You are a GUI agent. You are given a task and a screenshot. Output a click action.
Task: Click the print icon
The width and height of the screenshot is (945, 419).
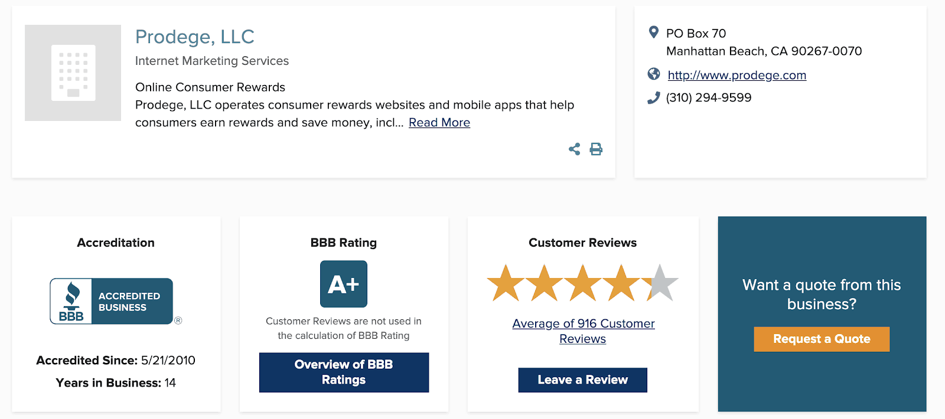click(595, 149)
